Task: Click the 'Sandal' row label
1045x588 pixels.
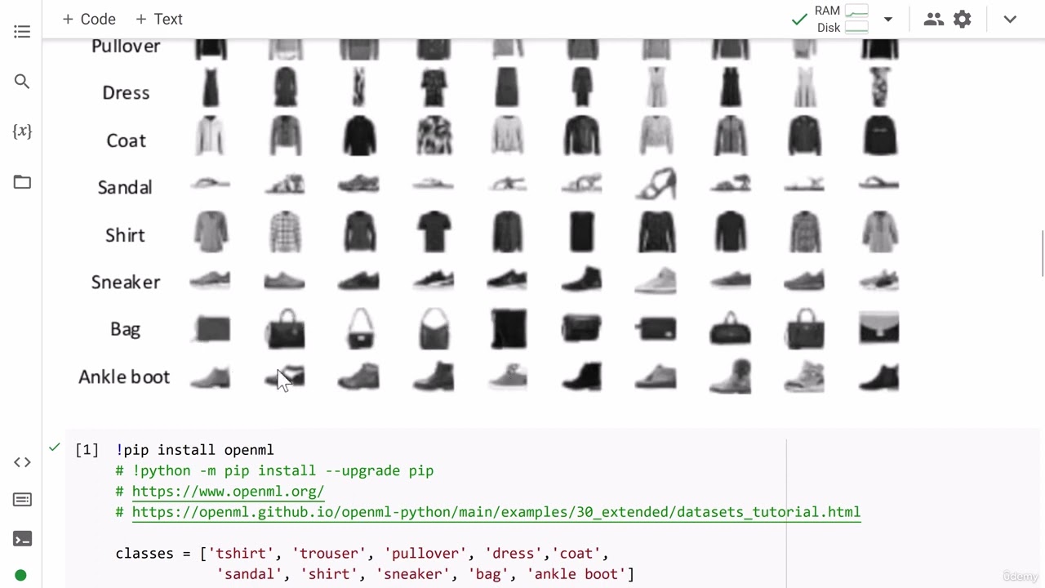Action: click(x=125, y=188)
